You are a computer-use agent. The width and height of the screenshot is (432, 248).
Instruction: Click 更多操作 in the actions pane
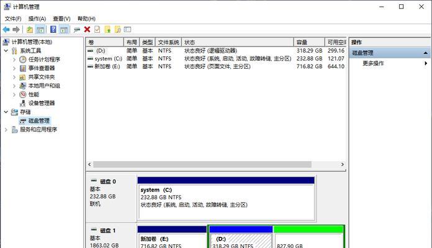coord(373,63)
